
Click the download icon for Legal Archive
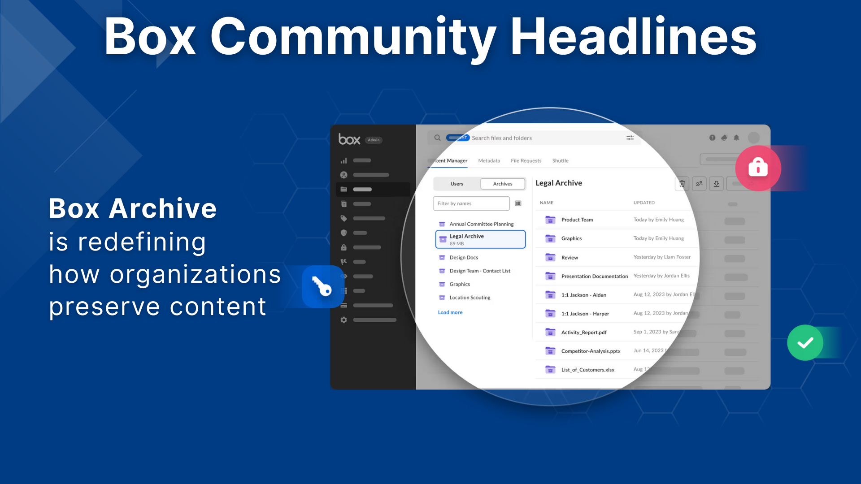[x=717, y=184]
